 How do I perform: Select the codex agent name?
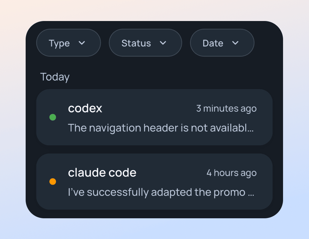pos(85,108)
